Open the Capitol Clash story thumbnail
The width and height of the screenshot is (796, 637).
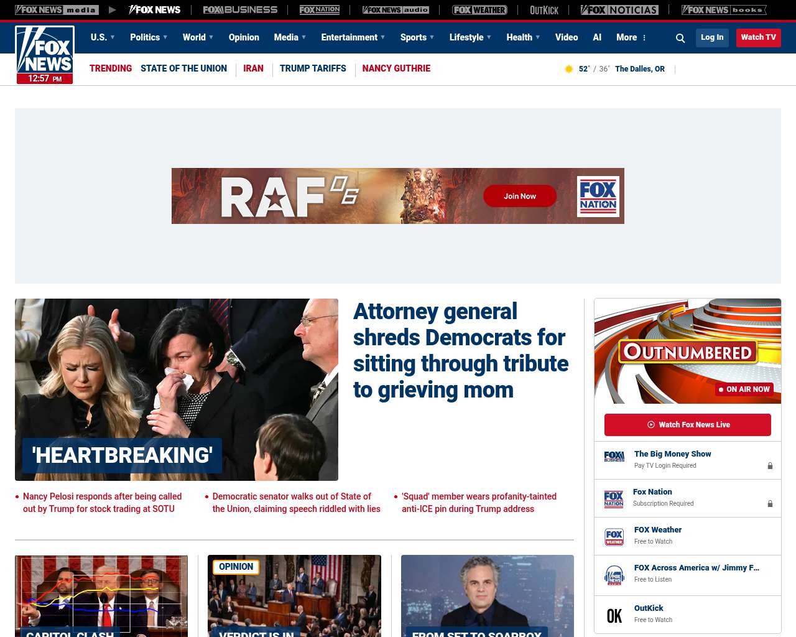[101, 596]
